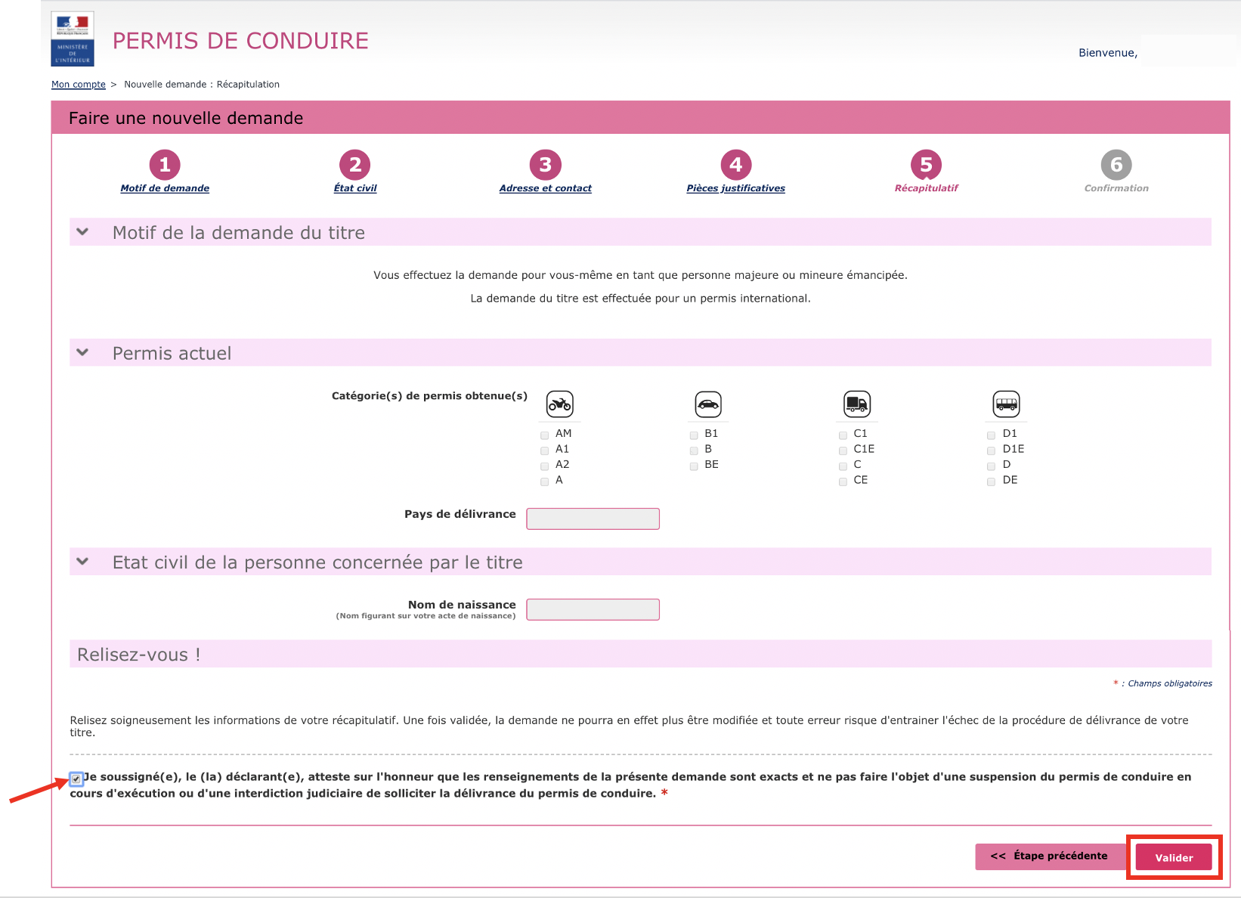Select the Récapitulatif step label
The image size is (1241, 898).
pos(927,188)
